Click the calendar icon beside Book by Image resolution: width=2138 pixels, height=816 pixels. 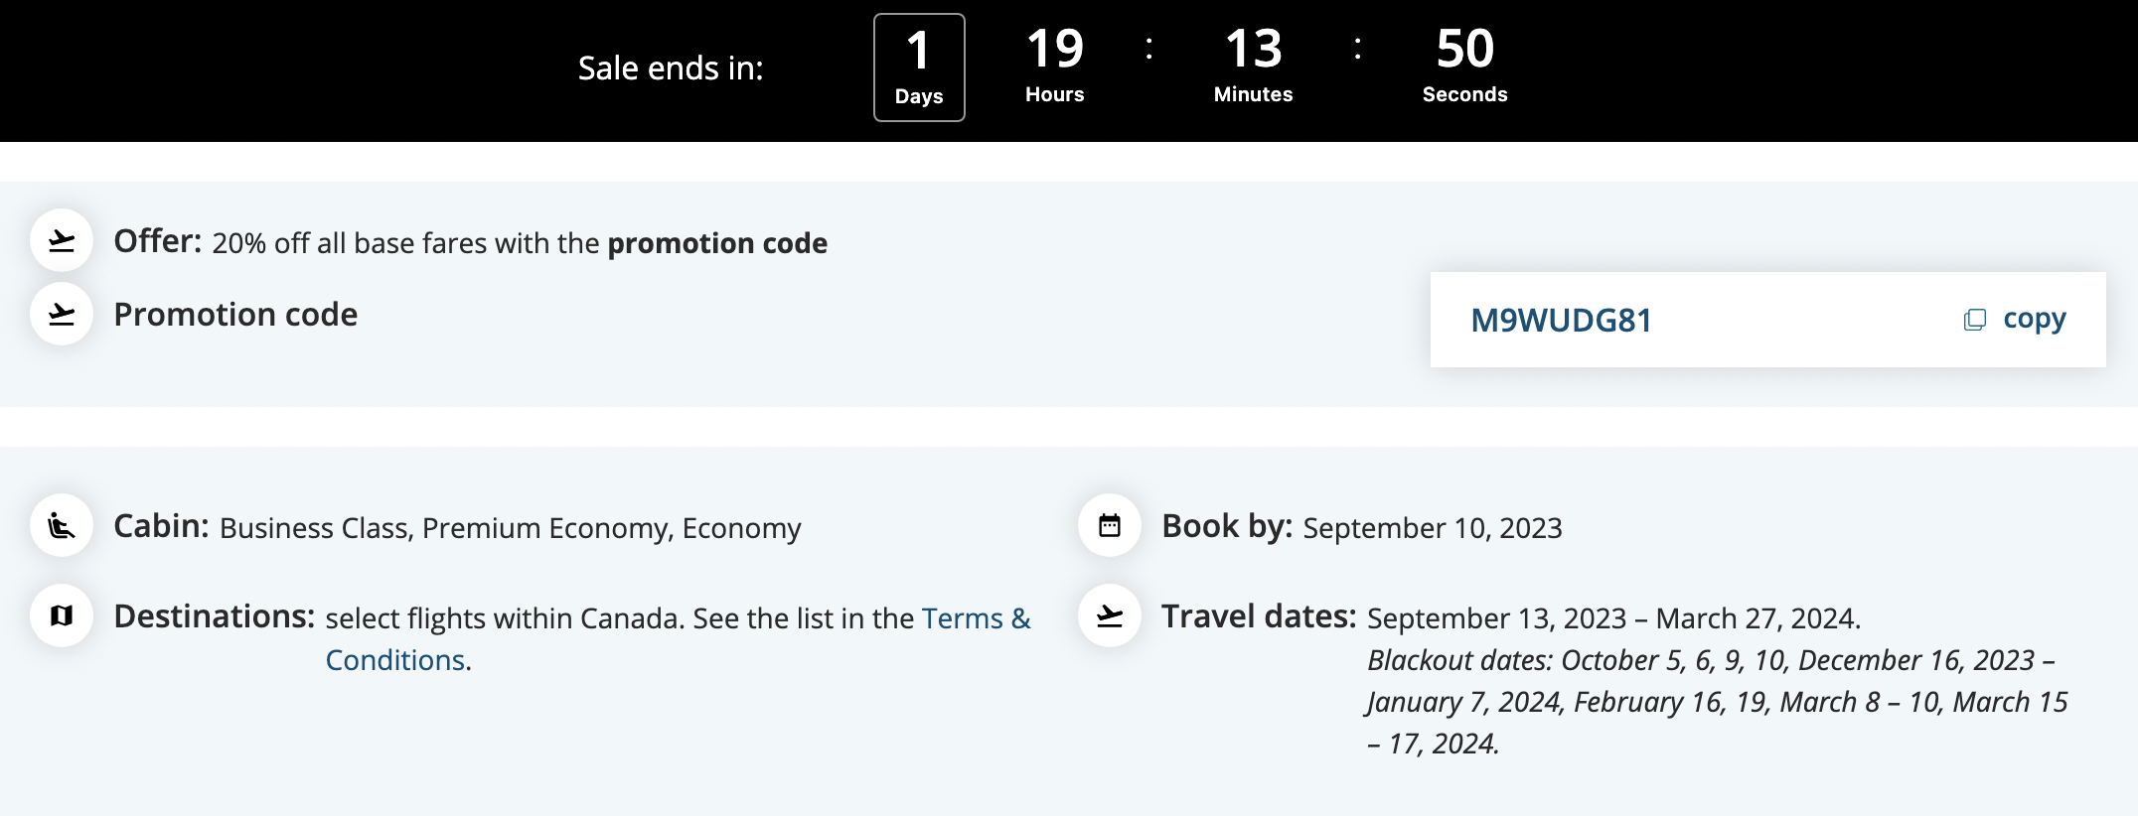pos(1109,526)
